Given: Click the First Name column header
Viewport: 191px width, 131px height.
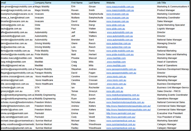Looking at the screenshot, I should click(x=79, y=3).
